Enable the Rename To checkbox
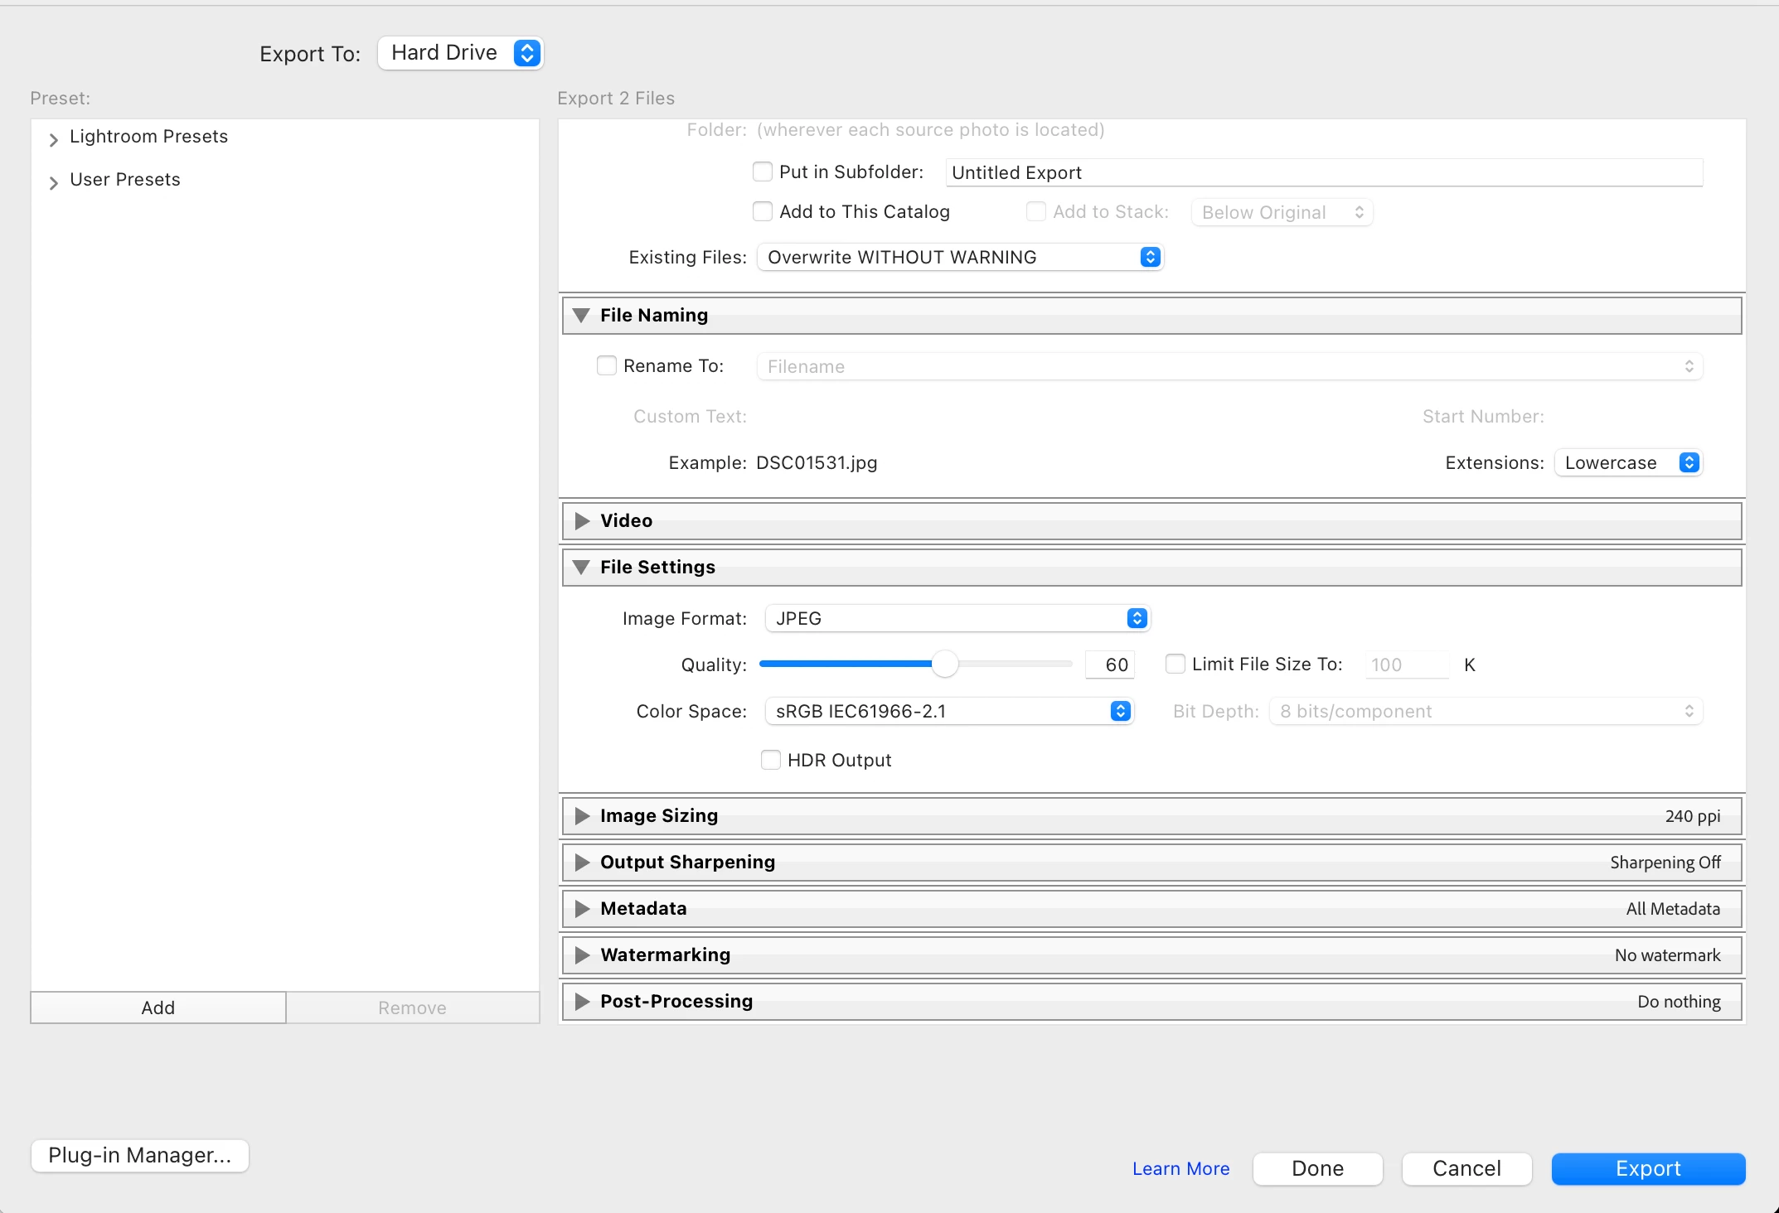The height and width of the screenshot is (1213, 1779). [607, 365]
